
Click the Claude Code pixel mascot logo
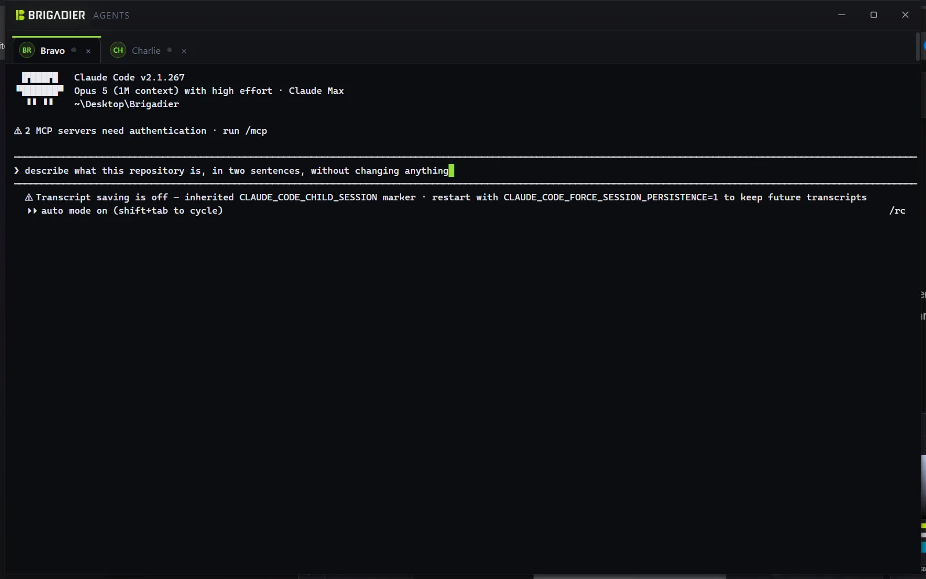[x=40, y=89]
